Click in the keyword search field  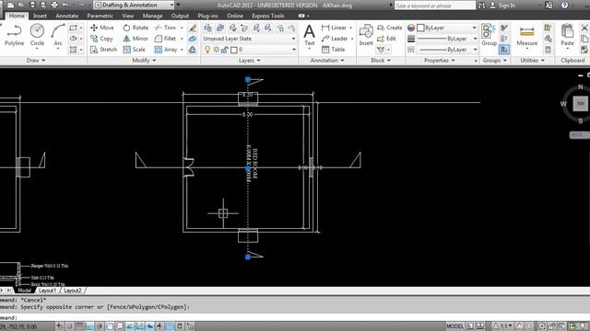pyautogui.click(x=435, y=6)
